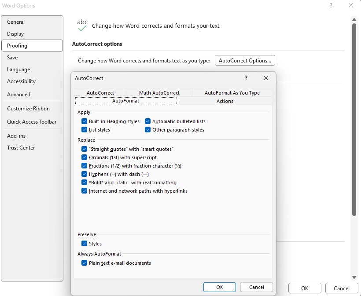The width and height of the screenshot is (361, 296).
Task: Switch to the AutoCorrect tab
Action: click(x=100, y=92)
